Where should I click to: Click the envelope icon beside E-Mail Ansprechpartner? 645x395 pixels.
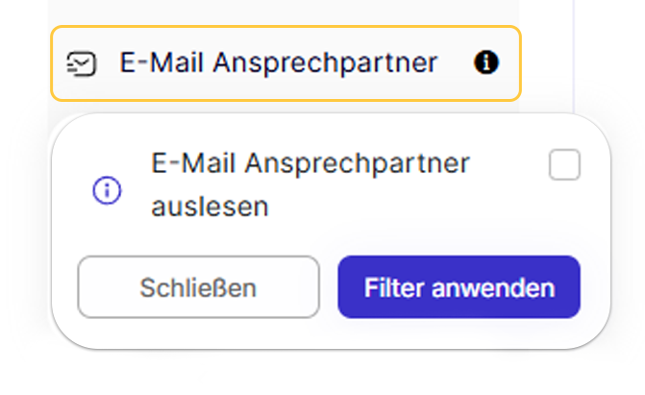point(82,63)
